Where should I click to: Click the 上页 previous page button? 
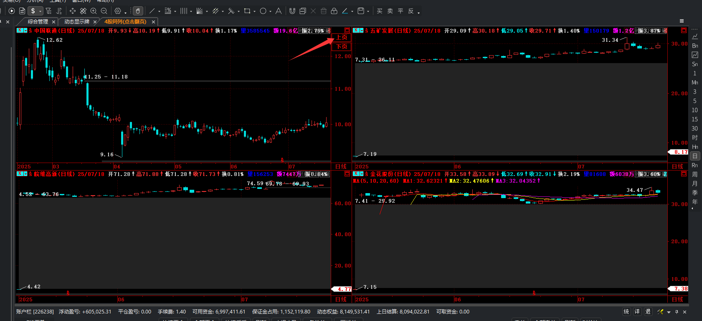coord(342,38)
